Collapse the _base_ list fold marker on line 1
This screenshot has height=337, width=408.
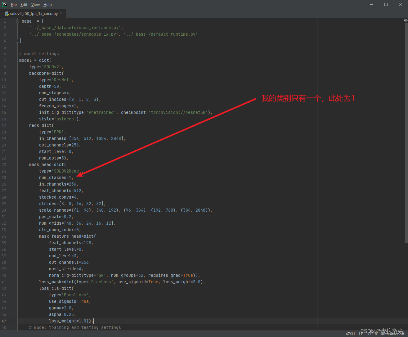(x=17, y=21)
